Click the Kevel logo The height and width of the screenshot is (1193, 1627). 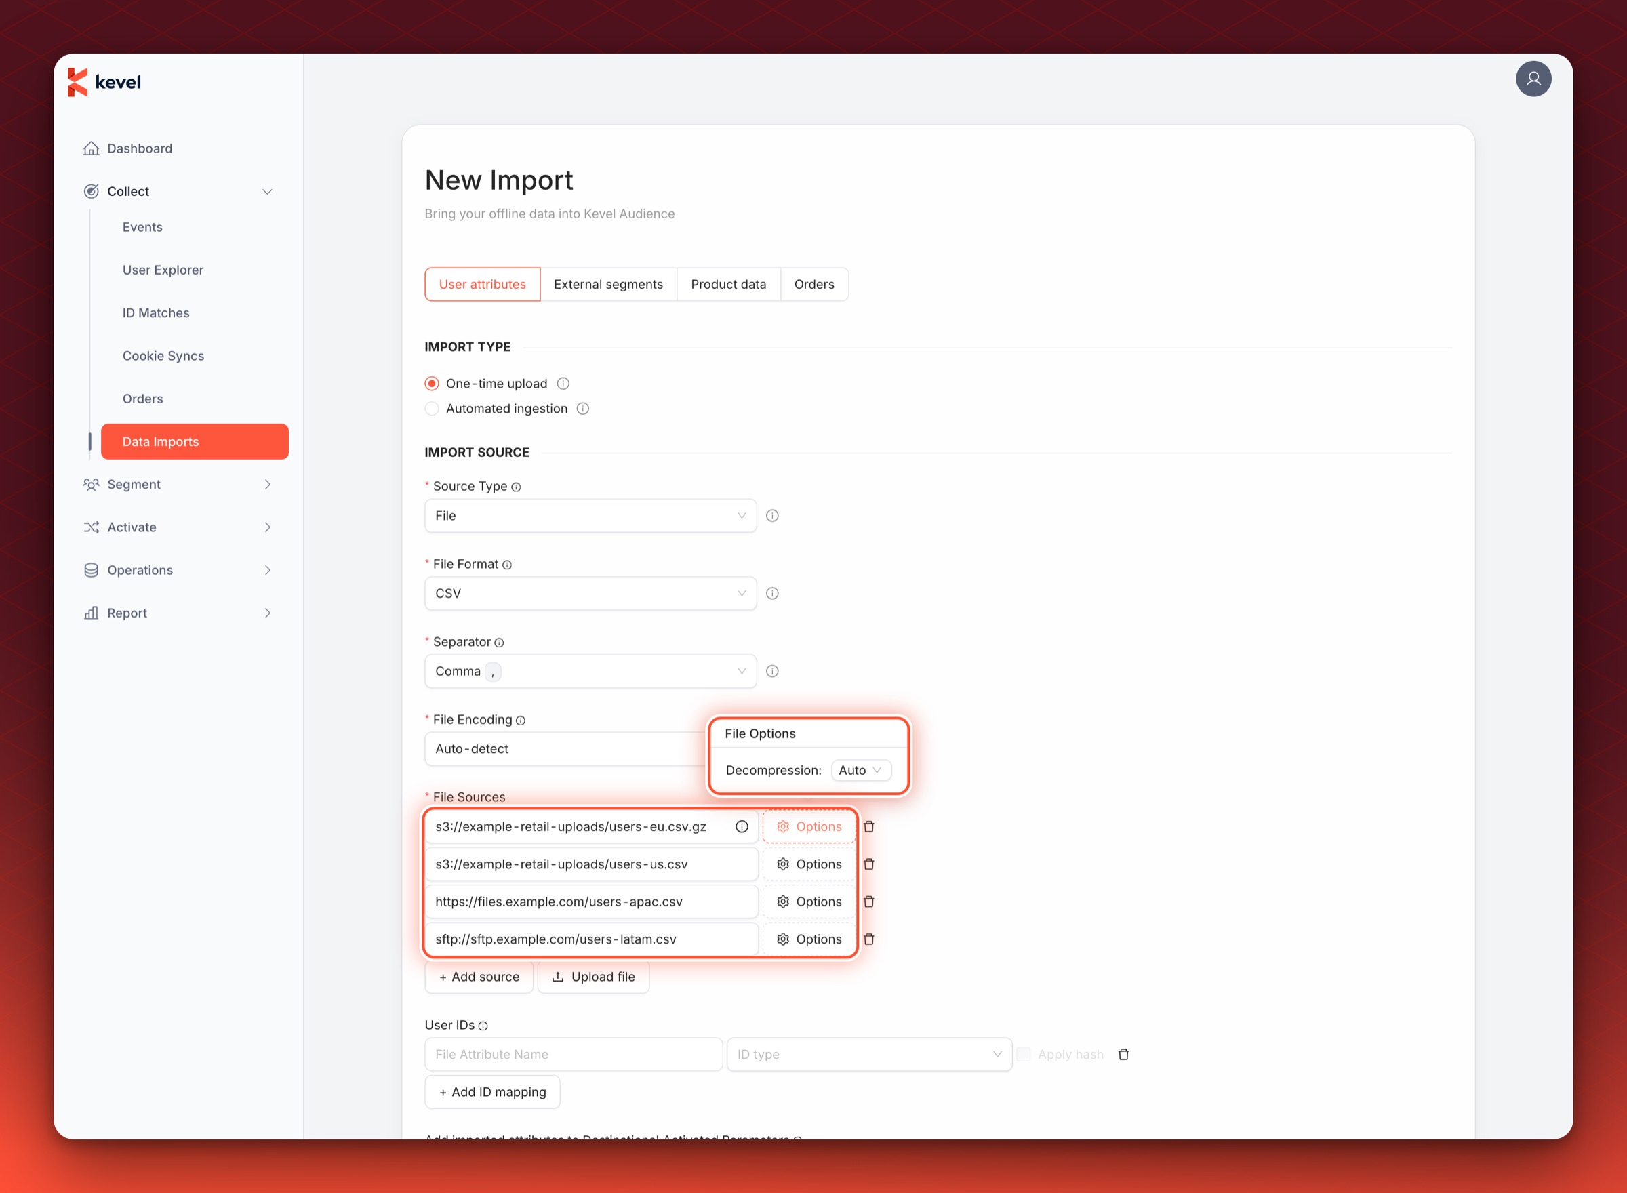click(104, 82)
